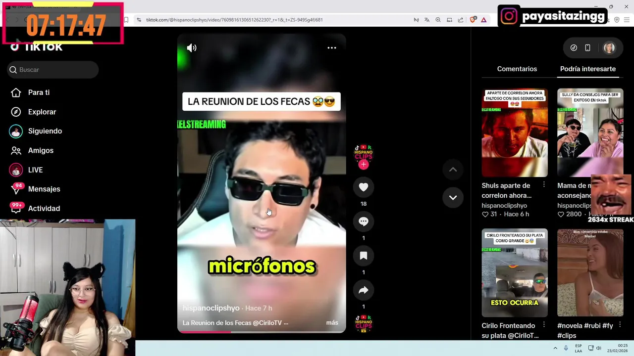The height and width of the screenshot is (356, 634).
Task: Click the Explorar compass icon
Action: (x=16, y=112)
